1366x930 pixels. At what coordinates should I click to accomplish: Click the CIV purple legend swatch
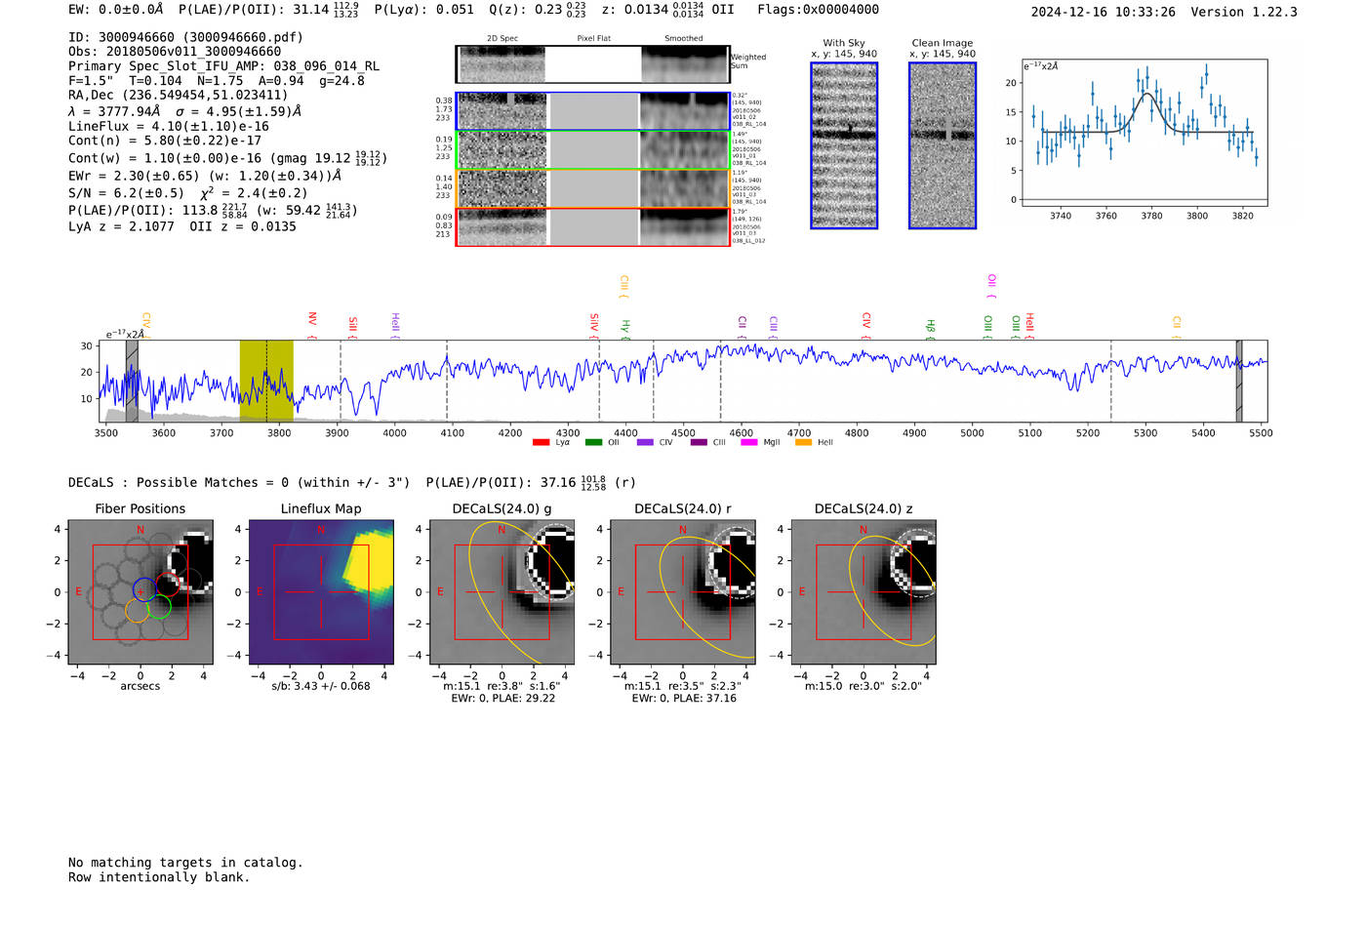point(645,442)
